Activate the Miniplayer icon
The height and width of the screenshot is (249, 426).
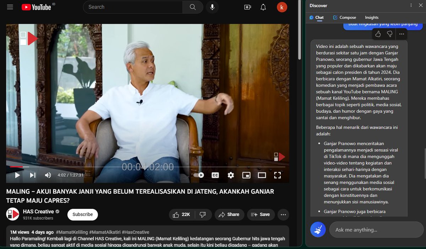click(x=246, y=175)
